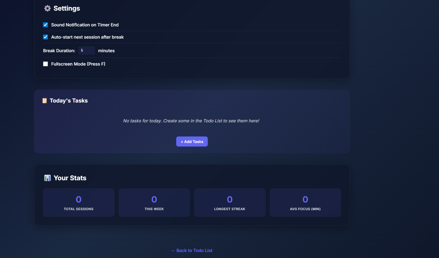439x258 pixels.
Task: Click the bar chart icon beside Your Stats
Action: (47, 178)
